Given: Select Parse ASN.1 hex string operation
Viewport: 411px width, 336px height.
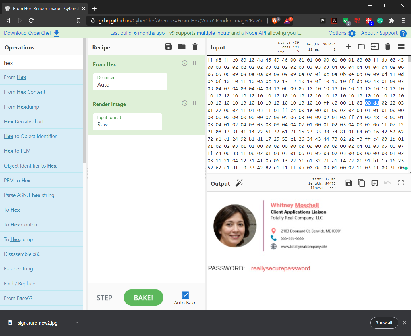Looking at the screenshot, I should [x=42, y=195].
